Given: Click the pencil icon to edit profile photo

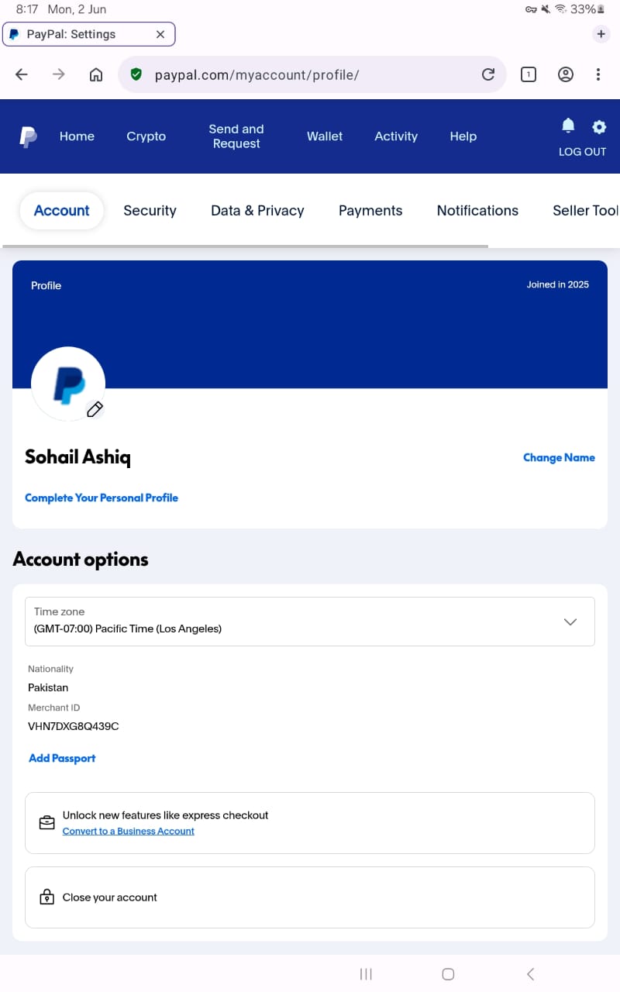Looking at the screenshot, I should point(95,409).
